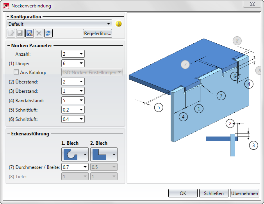
Task: Click the Schließen button
Action: pos(214,193)
